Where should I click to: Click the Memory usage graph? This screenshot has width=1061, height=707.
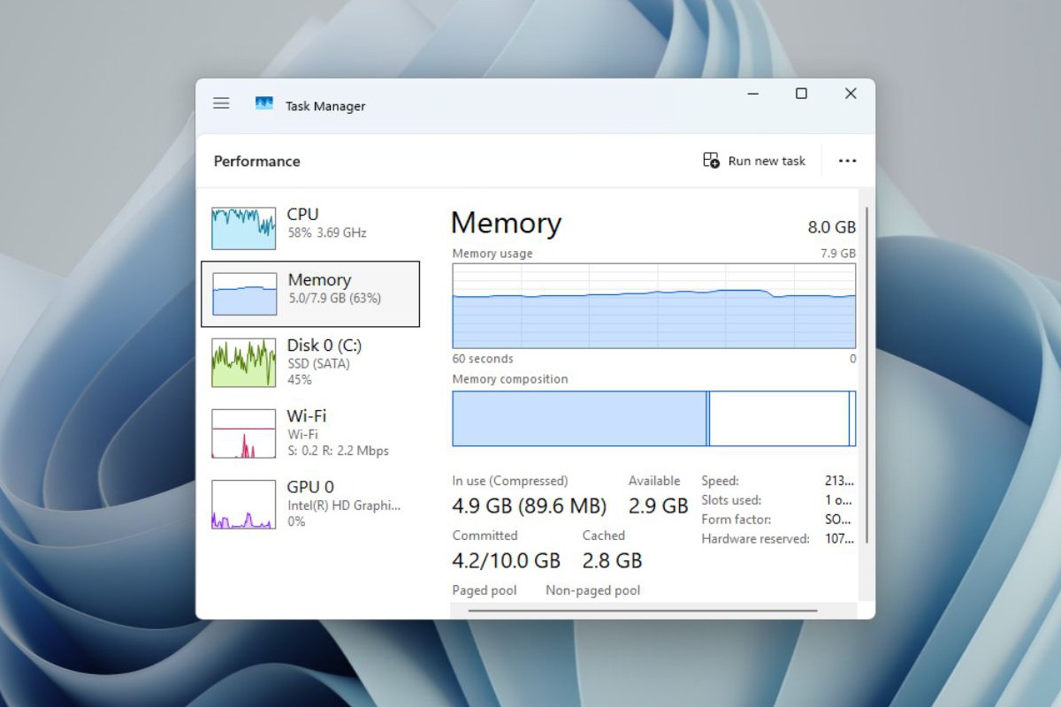653,306
